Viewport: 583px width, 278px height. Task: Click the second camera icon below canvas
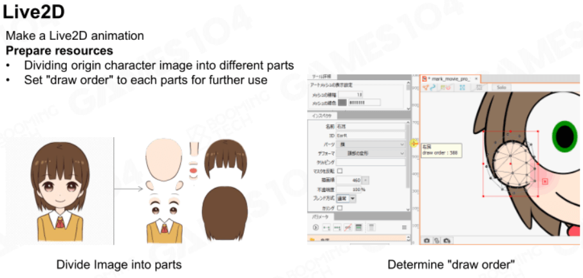click(x=447, y=241)
